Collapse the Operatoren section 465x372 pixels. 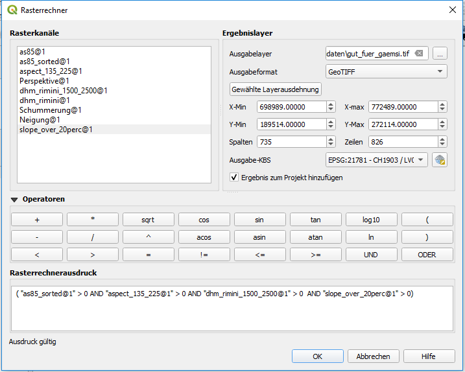tap(14, 200)
